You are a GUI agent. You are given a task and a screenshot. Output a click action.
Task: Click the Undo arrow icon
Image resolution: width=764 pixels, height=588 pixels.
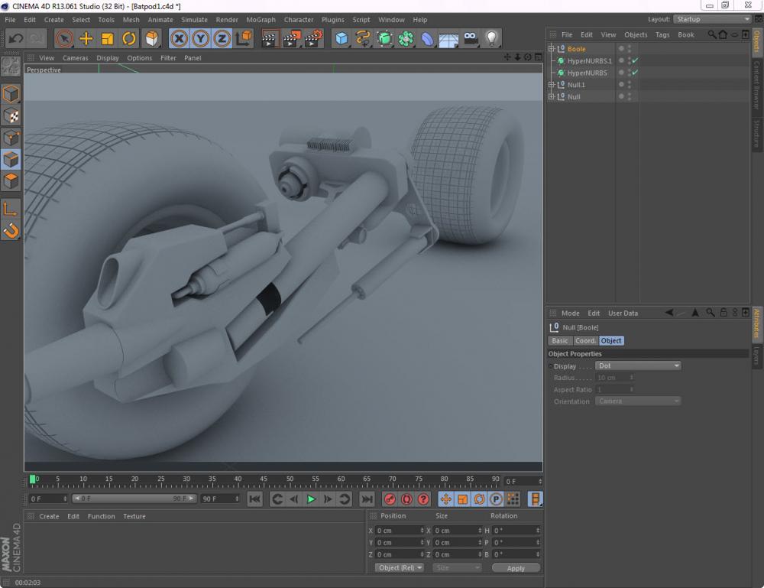(x=16, y=38)
